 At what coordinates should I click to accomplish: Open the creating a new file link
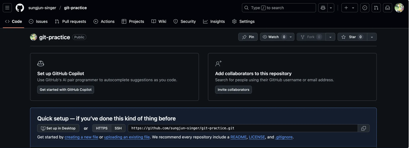click(x=81, y=137)
